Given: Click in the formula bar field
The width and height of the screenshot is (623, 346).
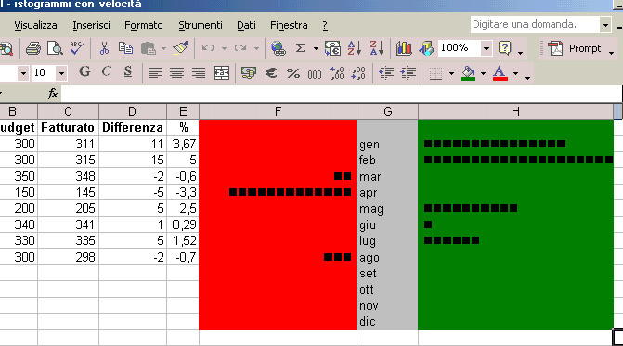Looking at the screenshot, I should [x=342, y=94].
